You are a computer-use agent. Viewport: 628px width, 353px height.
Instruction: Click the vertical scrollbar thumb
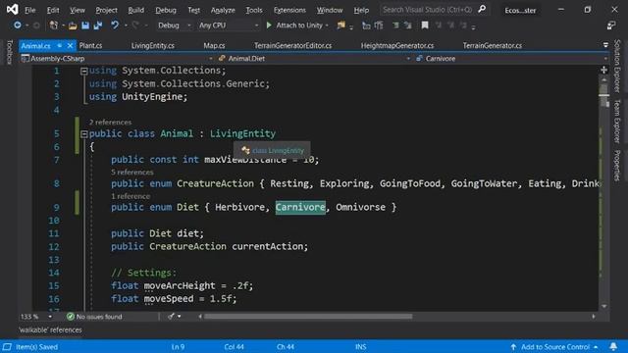point(604,95)
